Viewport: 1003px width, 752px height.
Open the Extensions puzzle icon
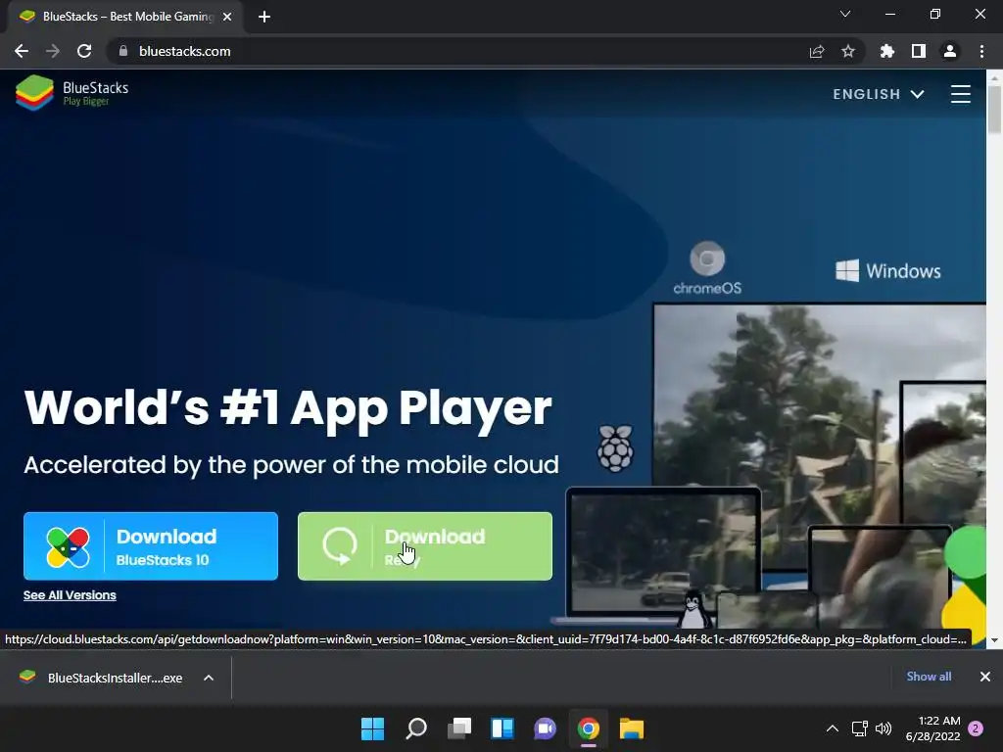click(887, 51)
